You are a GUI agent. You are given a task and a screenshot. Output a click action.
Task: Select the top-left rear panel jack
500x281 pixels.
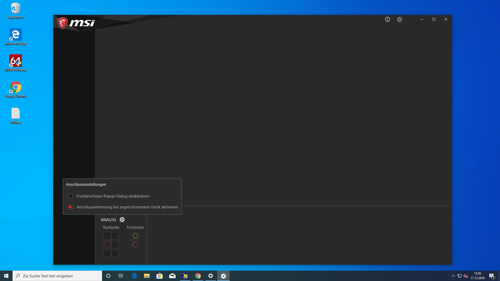107,236
